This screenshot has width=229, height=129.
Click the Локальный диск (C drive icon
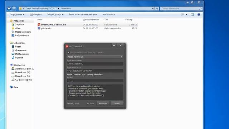pos(13,68)
